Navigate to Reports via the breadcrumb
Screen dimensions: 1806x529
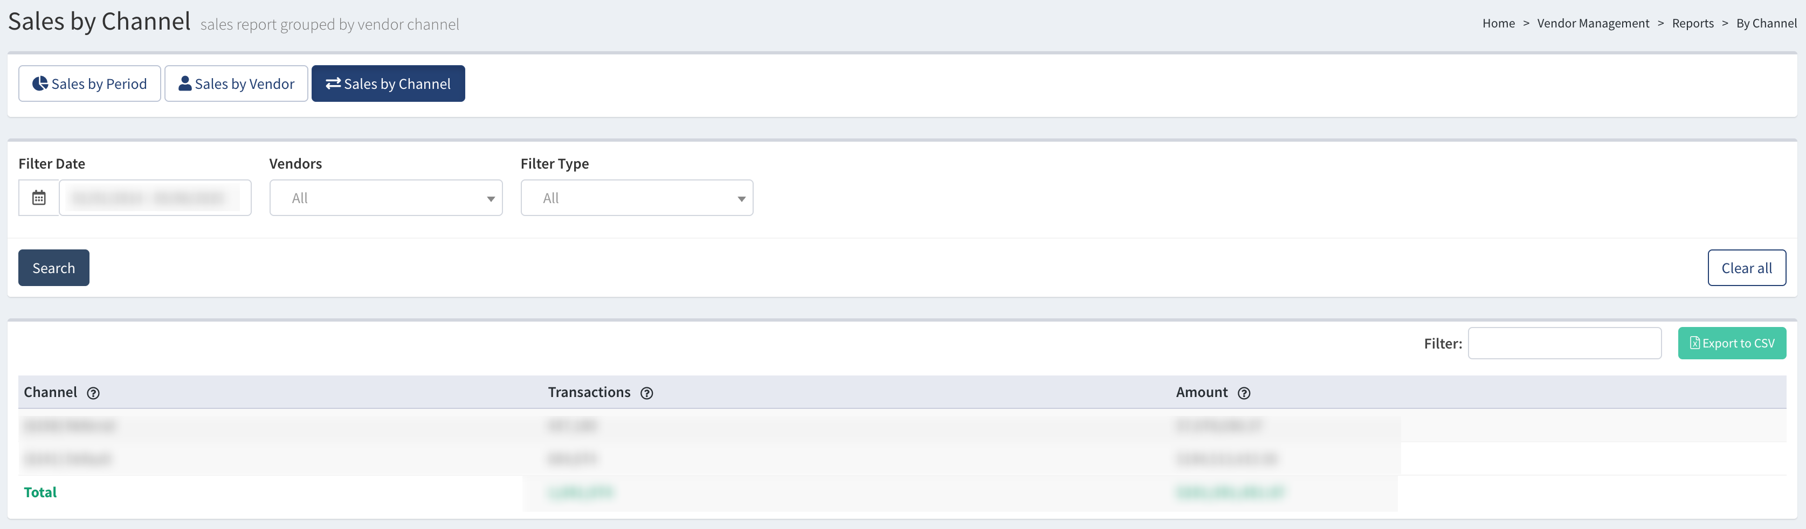coord(1692,23)
